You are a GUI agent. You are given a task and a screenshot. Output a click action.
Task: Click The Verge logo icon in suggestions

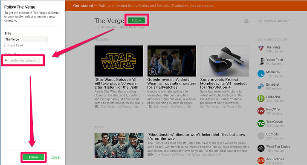pos(261,48)
